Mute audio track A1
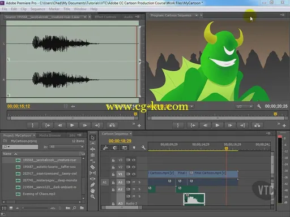Image resolution: width=290 pixels, height=217 pixels. point(134,182)
